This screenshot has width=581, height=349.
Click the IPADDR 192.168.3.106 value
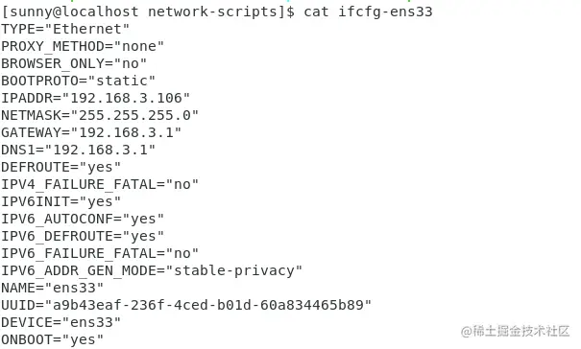(x=126, y=98)
